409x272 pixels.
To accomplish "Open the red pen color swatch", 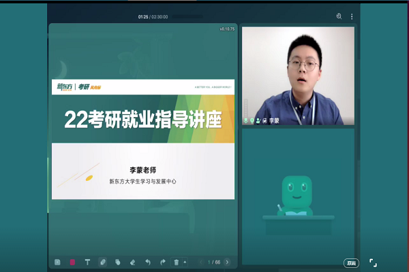I will (x=72, y=262).
